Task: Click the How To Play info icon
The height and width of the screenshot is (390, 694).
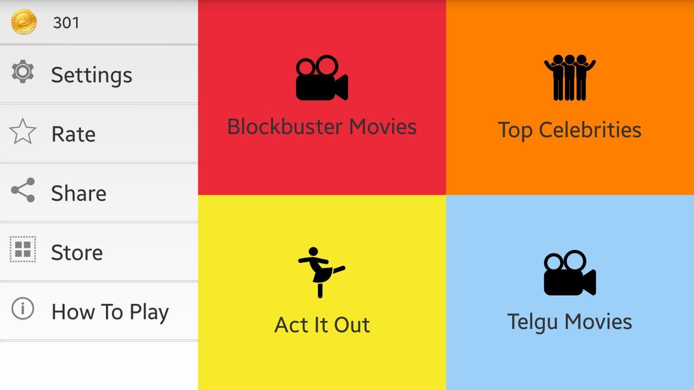Action: (23, 308)
